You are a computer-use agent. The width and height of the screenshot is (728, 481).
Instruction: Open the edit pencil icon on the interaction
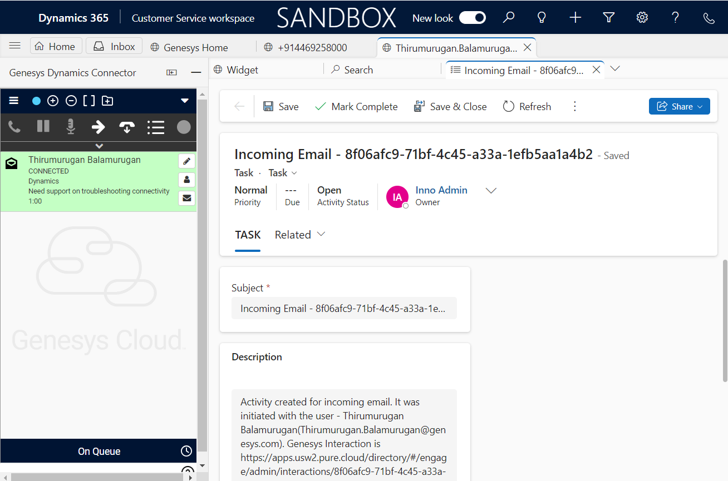pos(186,161)
